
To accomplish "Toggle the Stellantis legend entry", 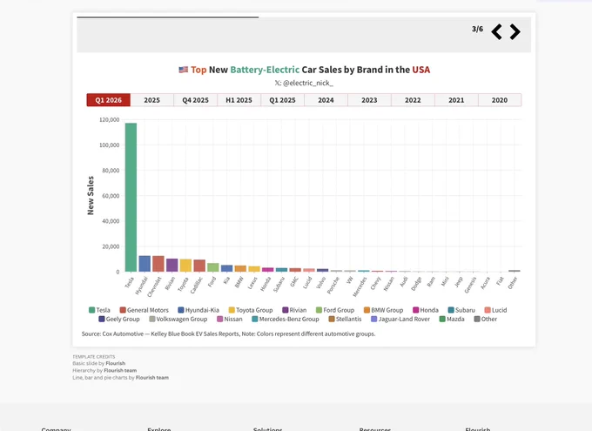I will (345, 320).
